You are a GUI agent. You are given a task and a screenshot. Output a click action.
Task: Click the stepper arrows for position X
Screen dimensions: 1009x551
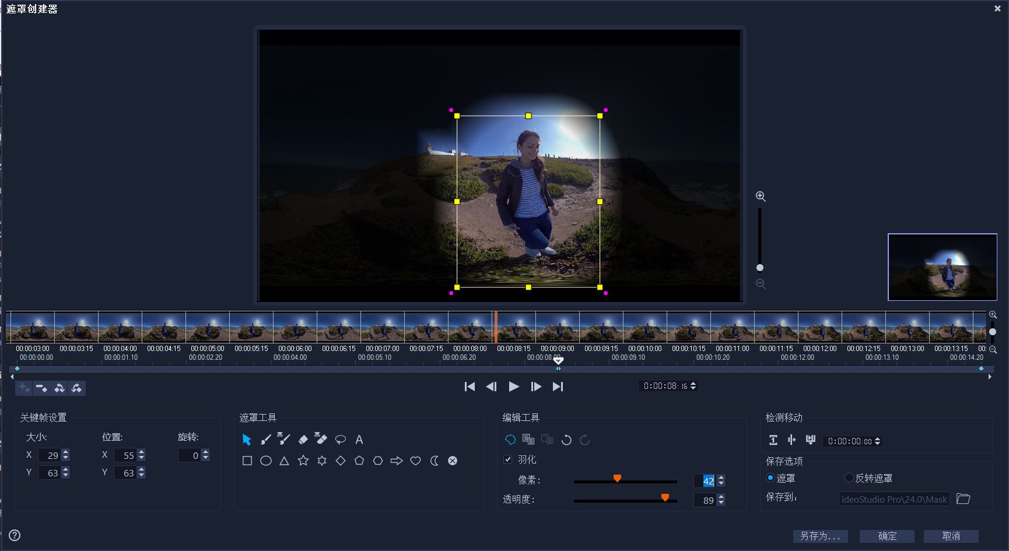point(141,455)
